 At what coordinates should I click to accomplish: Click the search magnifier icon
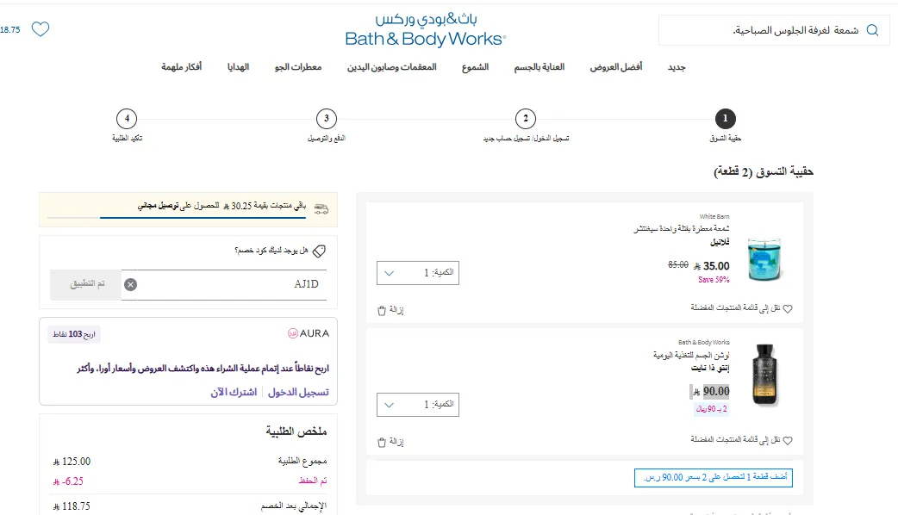872,30
